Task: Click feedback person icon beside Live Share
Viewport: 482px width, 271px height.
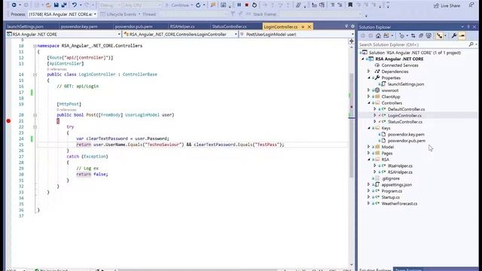Action: 471,5
